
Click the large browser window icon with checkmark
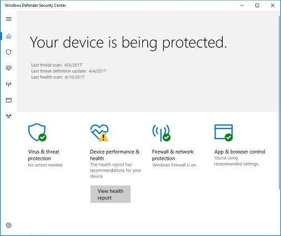click(223, 132)
